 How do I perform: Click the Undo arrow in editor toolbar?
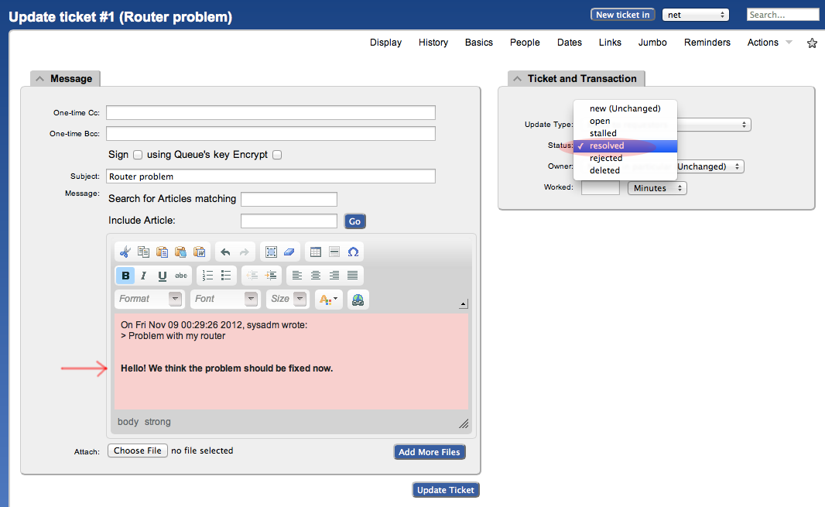coord(225,252)
